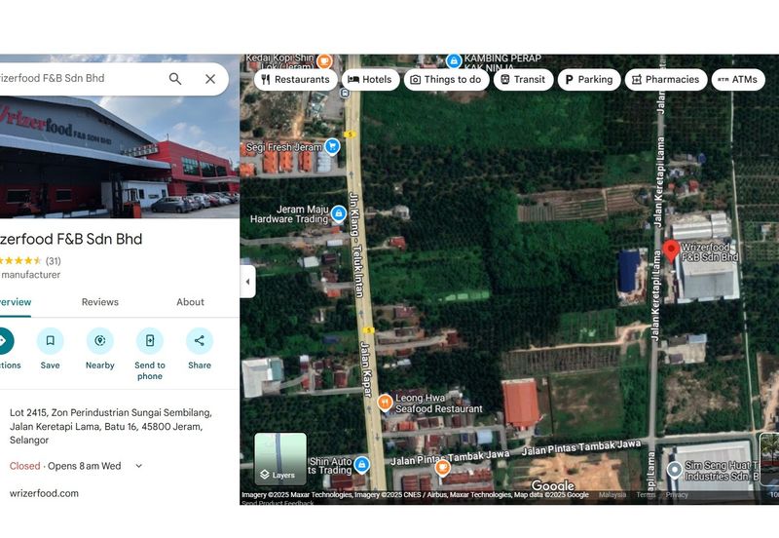Click the search text field

coord(78,79)
